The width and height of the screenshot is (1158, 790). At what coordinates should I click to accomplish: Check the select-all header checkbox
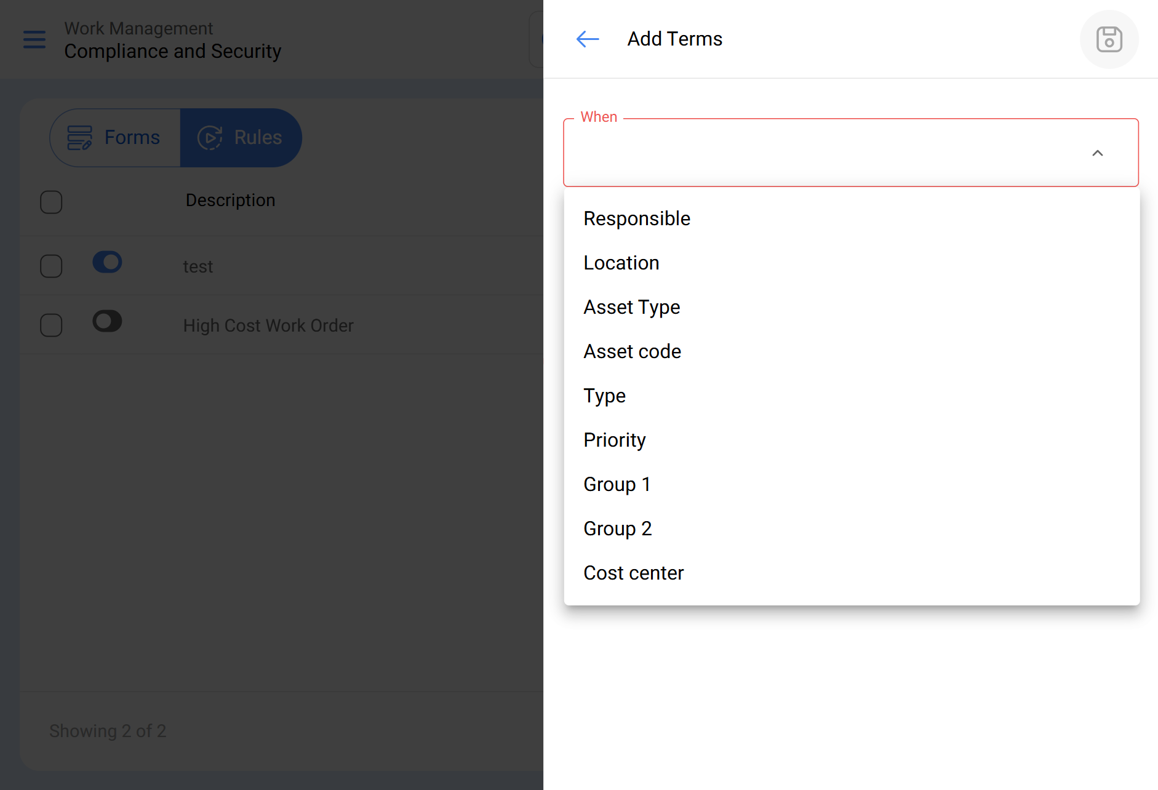click(51, 202)
